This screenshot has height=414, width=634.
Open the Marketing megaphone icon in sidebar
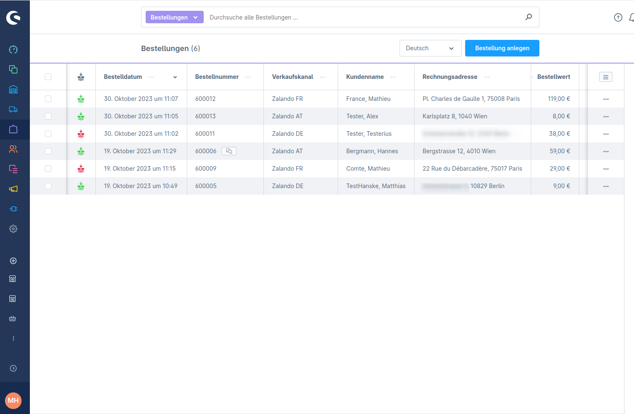[13, 189]
